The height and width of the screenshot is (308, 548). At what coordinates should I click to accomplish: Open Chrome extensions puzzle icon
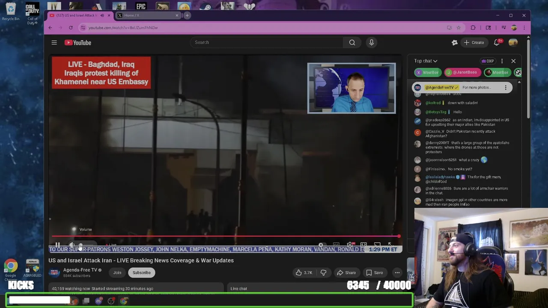(473, 28)
